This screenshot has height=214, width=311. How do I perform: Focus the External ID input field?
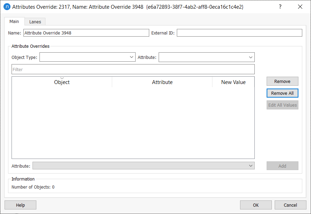coord(239,33)
